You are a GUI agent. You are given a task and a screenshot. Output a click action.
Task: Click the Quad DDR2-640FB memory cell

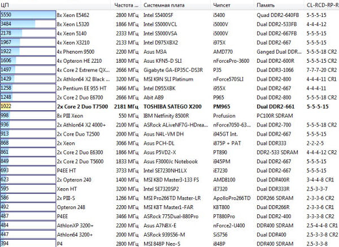[x=278, y=15]
